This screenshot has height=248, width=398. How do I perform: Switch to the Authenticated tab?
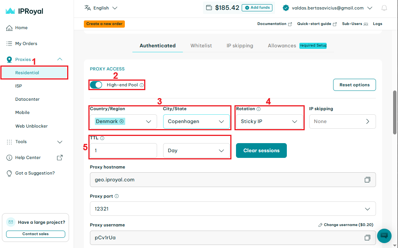click(x=157, y=45)
